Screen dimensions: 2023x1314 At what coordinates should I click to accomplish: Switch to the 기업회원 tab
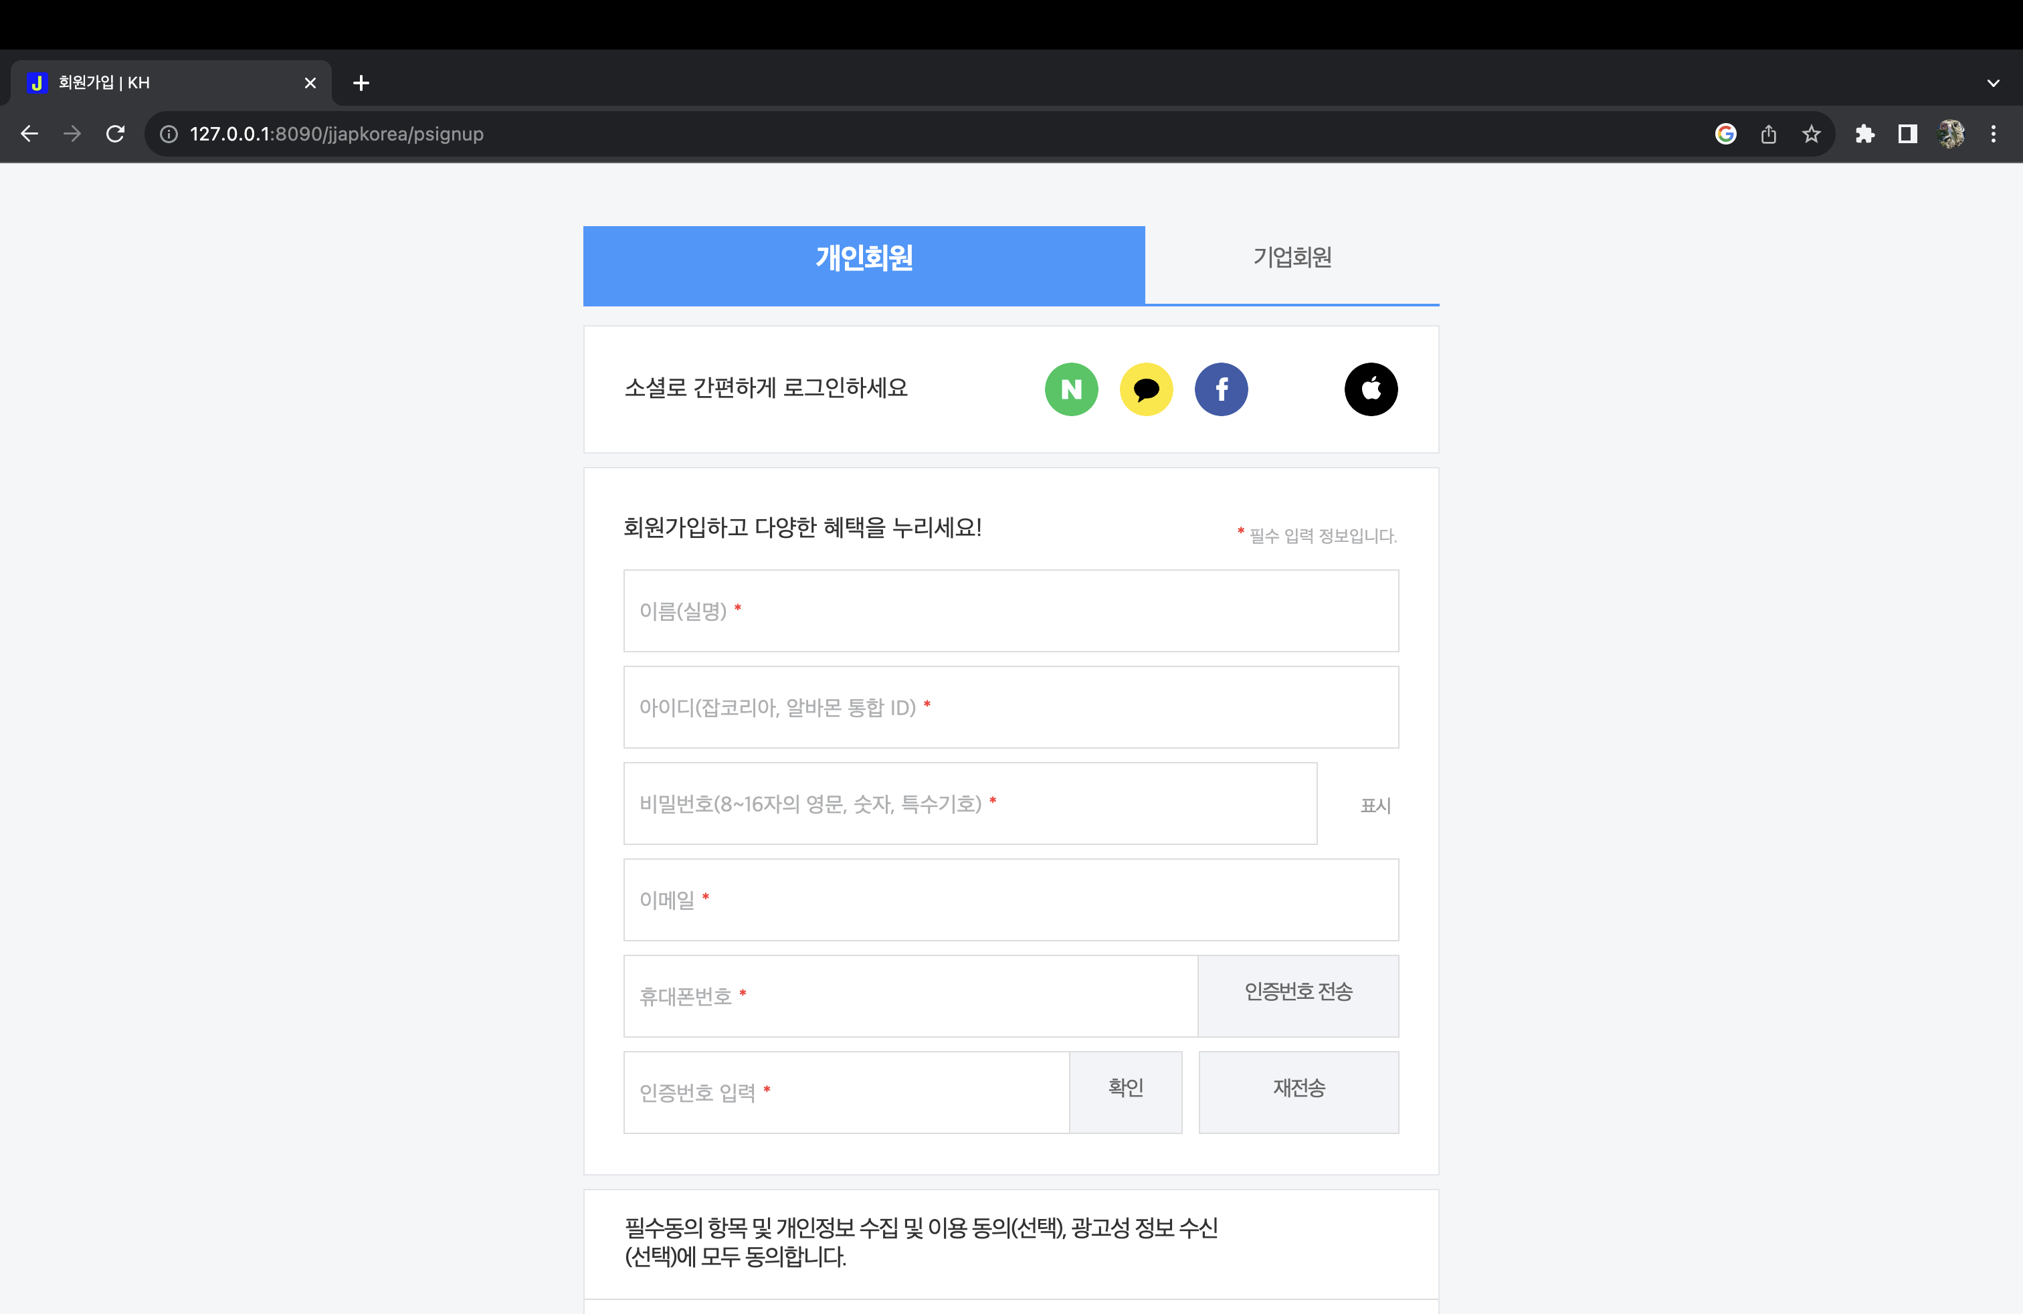point(1292,258)
